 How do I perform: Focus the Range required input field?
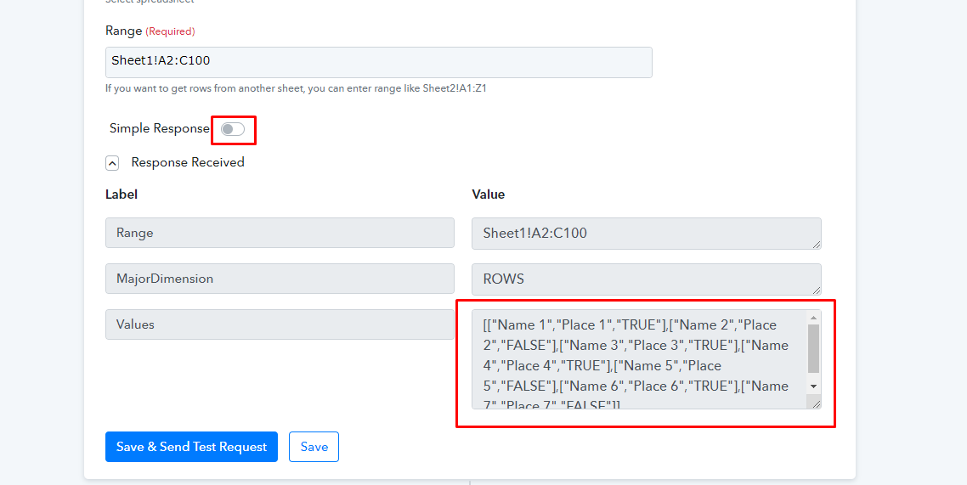379,62
